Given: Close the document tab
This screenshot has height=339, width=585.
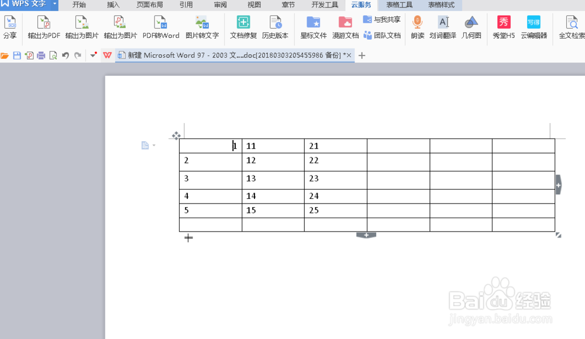Looking at the screenshot, I should pos(349,55).
